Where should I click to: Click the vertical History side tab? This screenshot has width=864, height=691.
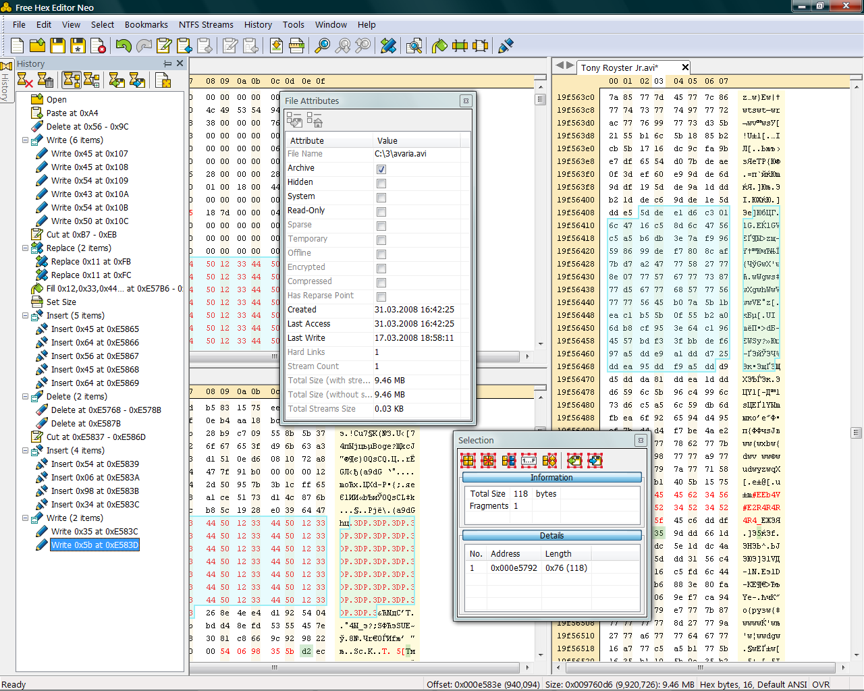pos(5,81)
